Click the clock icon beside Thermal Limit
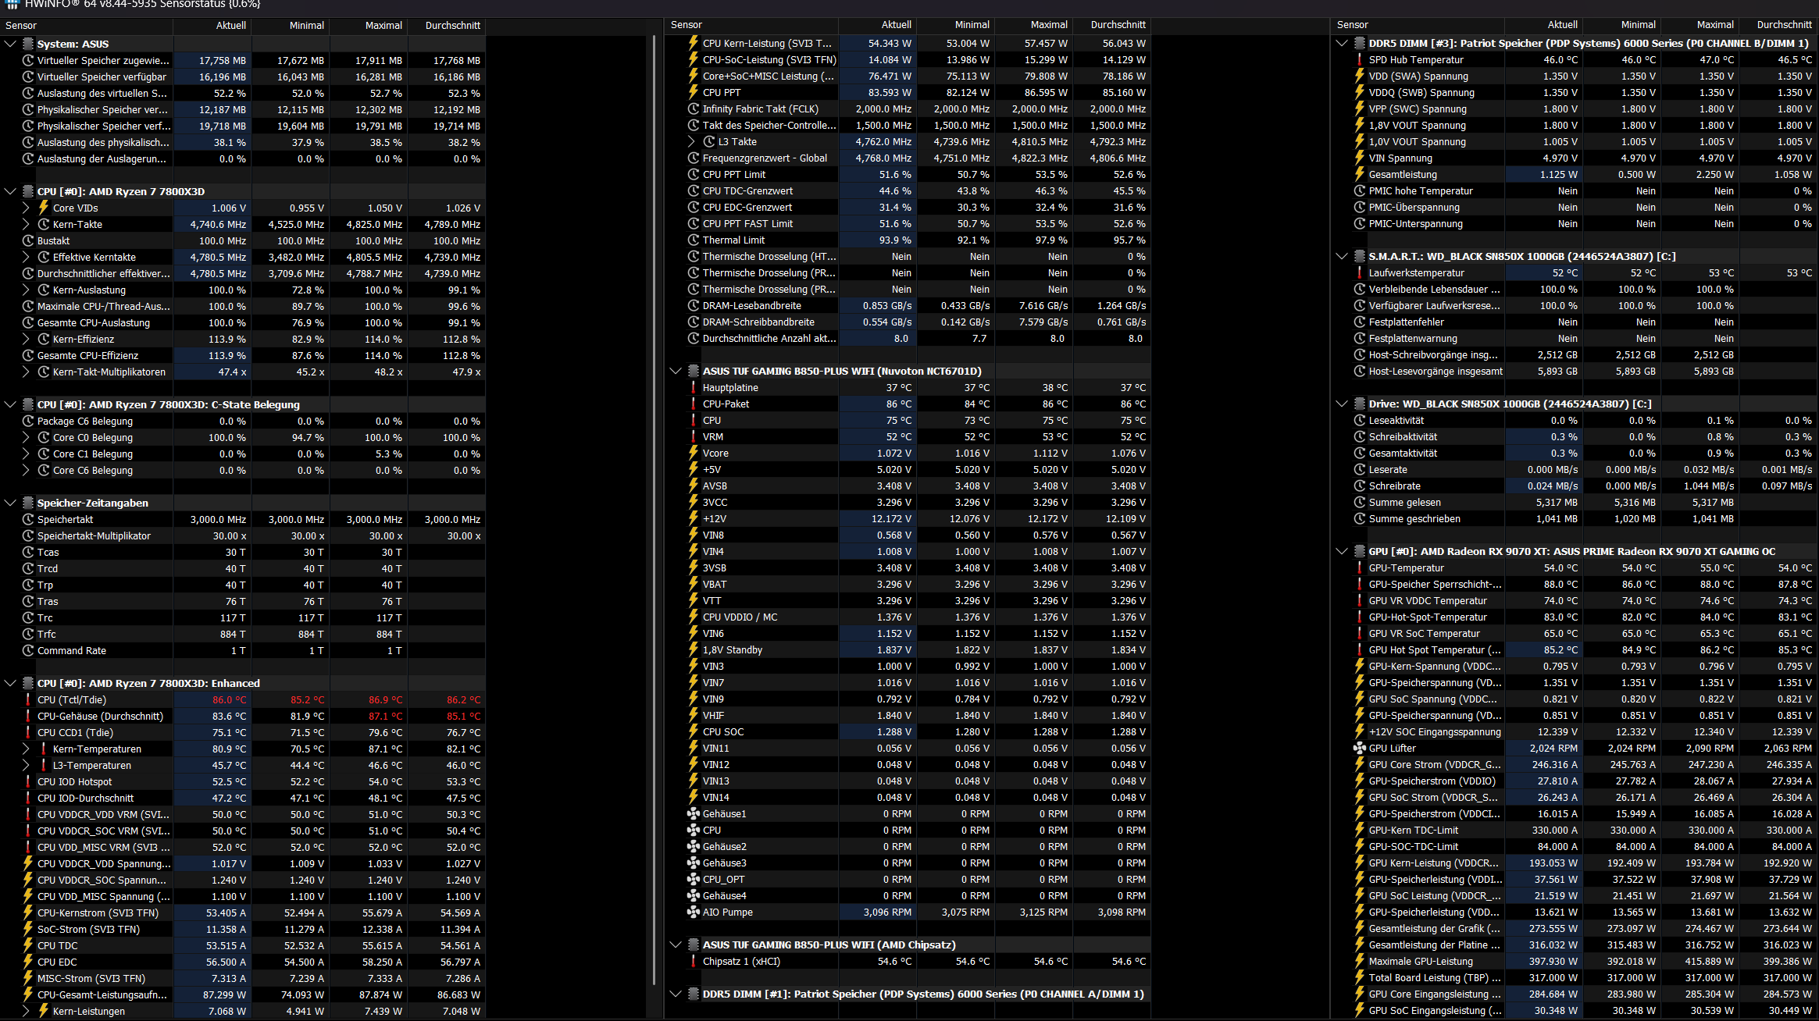The height and width of the screenshot is (1021, 1819). pyautogui.click(x=693, y=240)
